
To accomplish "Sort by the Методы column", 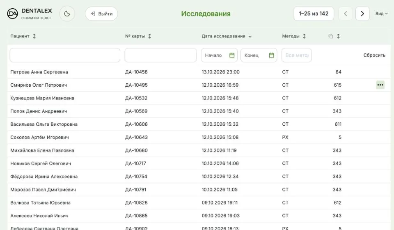I will pos(294,36).
